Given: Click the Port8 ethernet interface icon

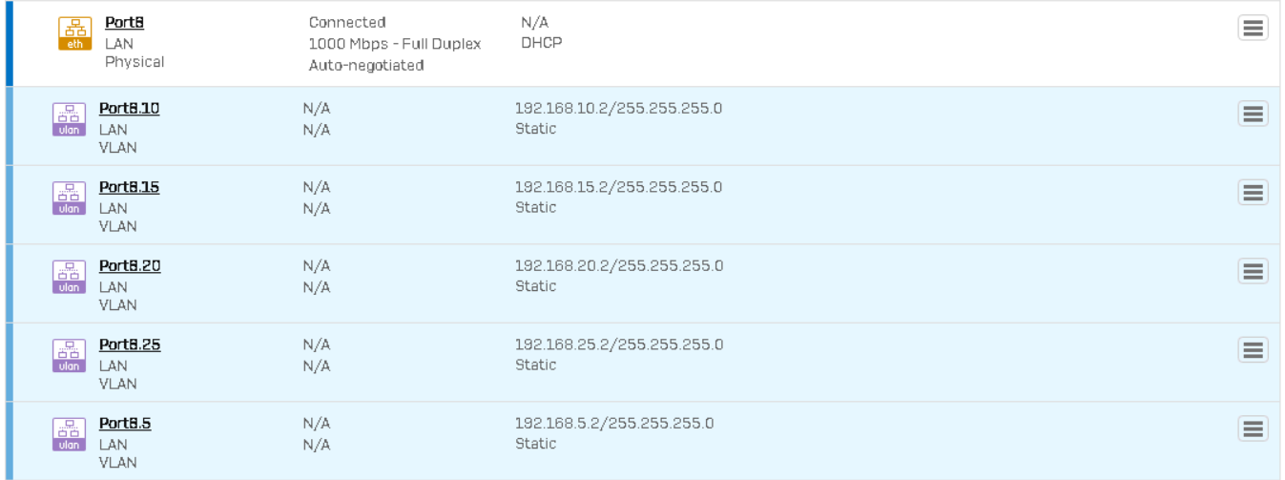Looking at the screenshot, I should (74, 33).
